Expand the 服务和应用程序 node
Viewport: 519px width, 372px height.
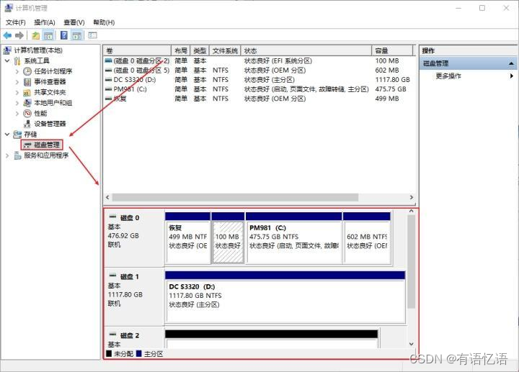coord(7,155)
